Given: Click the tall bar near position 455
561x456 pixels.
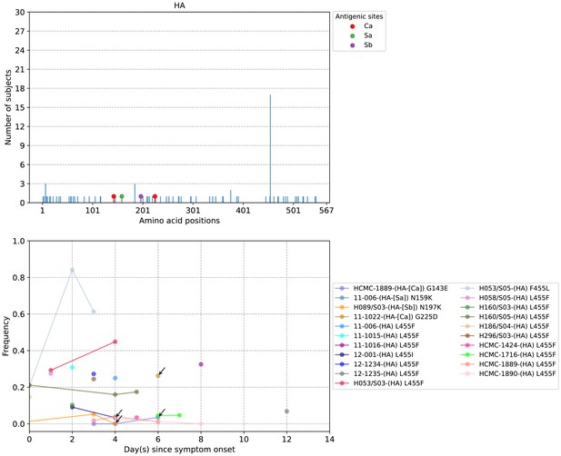Looking at the screenshot, I should coord(270,149).
